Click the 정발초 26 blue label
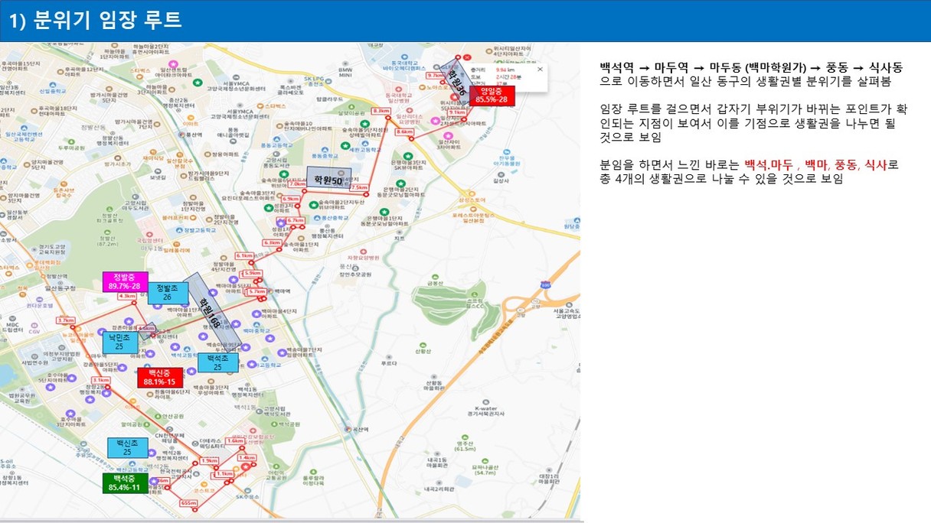 pos(167,292)
